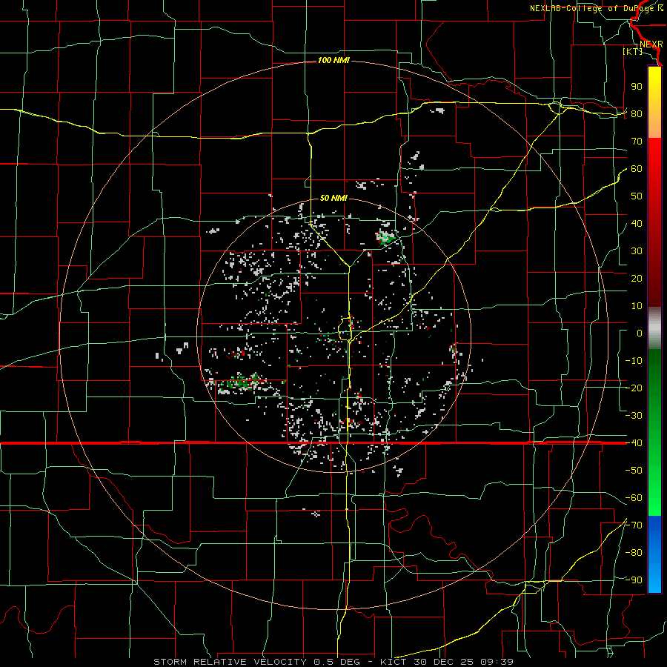This screenshot has width=667, height=667.
Task: Select the -40 value on velocity scale
Action: [634, 443]
